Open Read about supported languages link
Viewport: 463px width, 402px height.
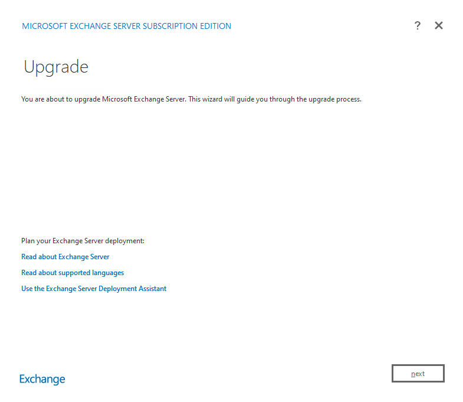click(x=73, y=273)
